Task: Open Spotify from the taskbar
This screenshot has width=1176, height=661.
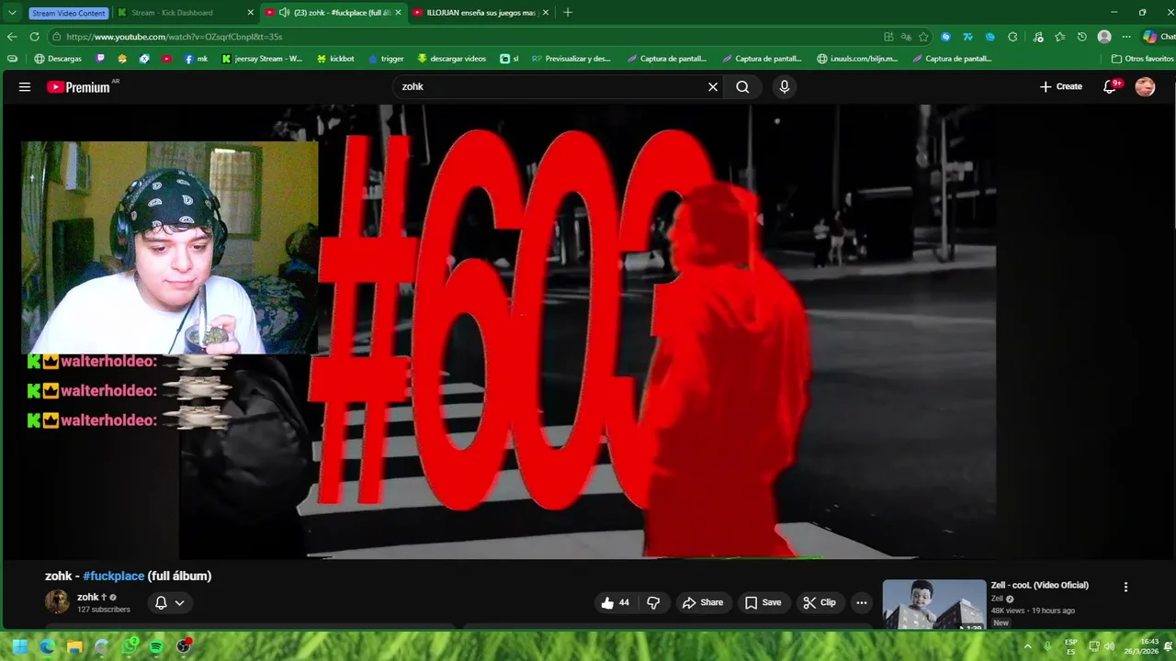Action: pos(156,646)
